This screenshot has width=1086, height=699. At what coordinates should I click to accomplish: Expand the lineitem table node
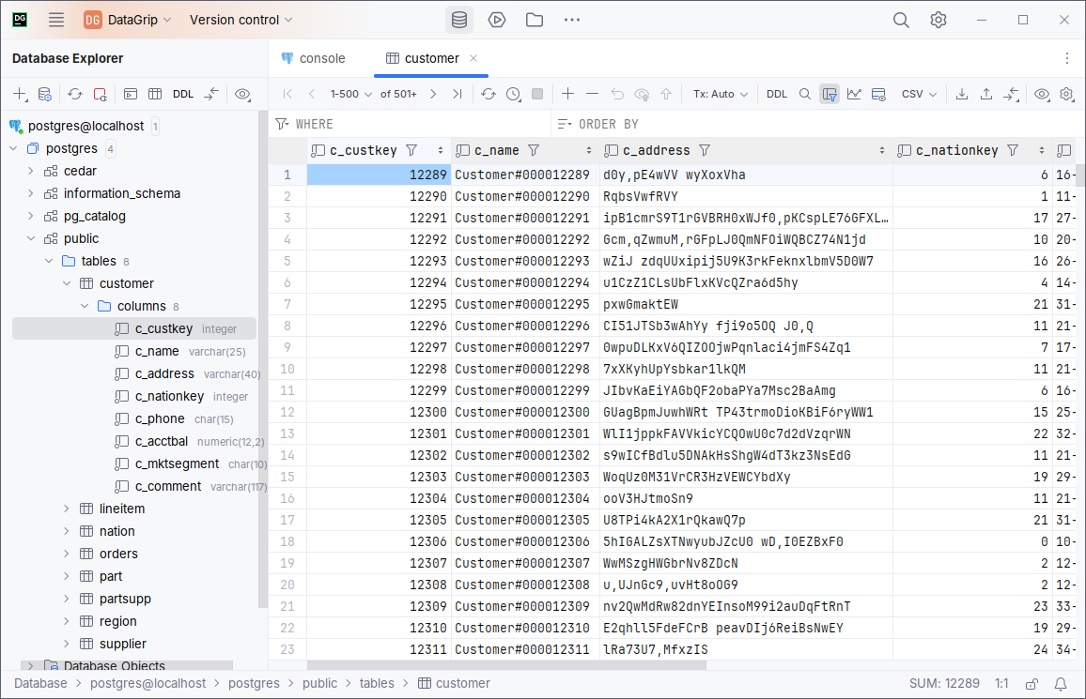point(67,509)
